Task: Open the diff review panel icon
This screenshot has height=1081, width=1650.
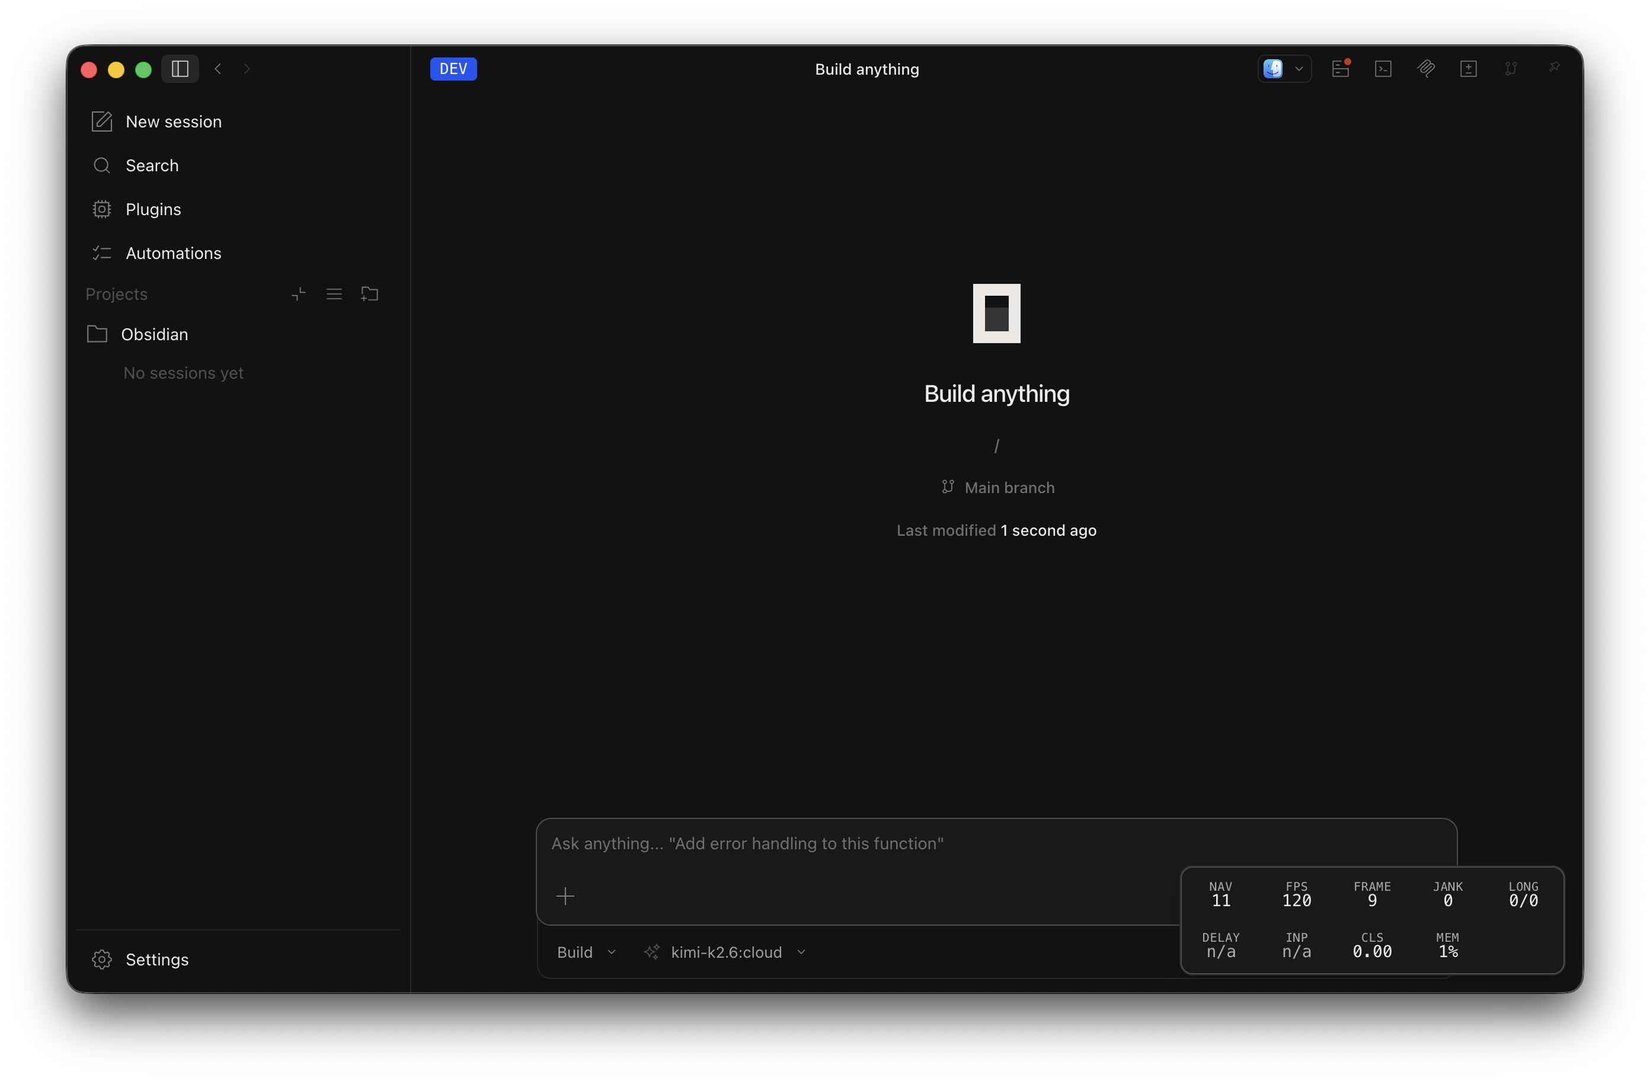Action: [1469, 69]
